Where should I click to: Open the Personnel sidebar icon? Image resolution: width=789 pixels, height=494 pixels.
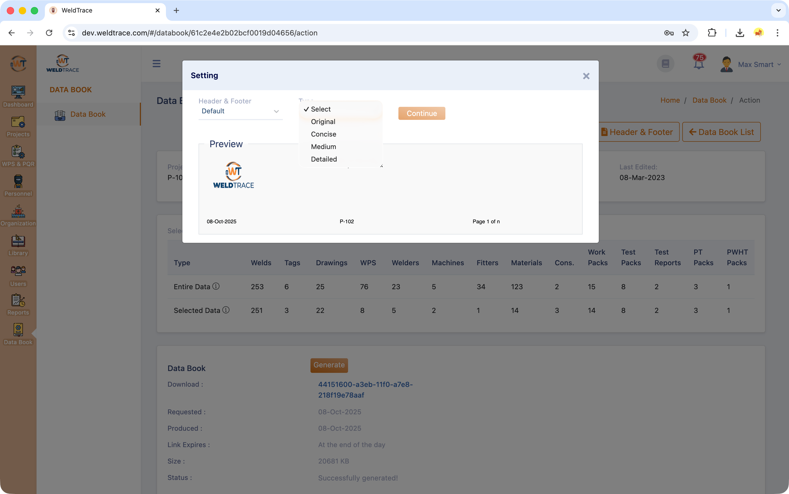18,185
